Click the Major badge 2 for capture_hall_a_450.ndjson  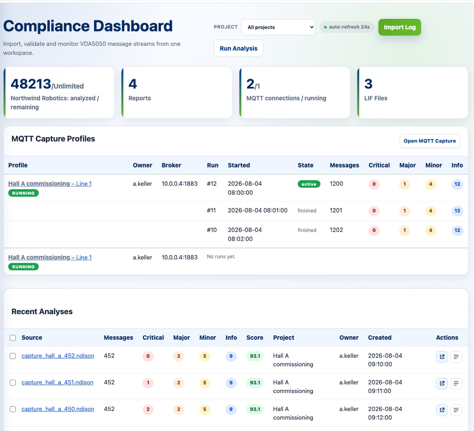tap(179, 410)
